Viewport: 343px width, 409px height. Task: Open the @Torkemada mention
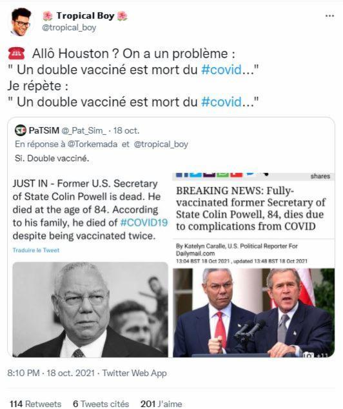(x=92, y=145)
